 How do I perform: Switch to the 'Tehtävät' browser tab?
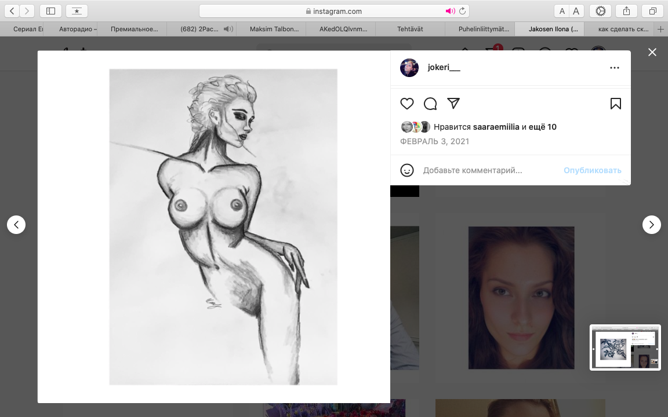[x=411, y=29]
